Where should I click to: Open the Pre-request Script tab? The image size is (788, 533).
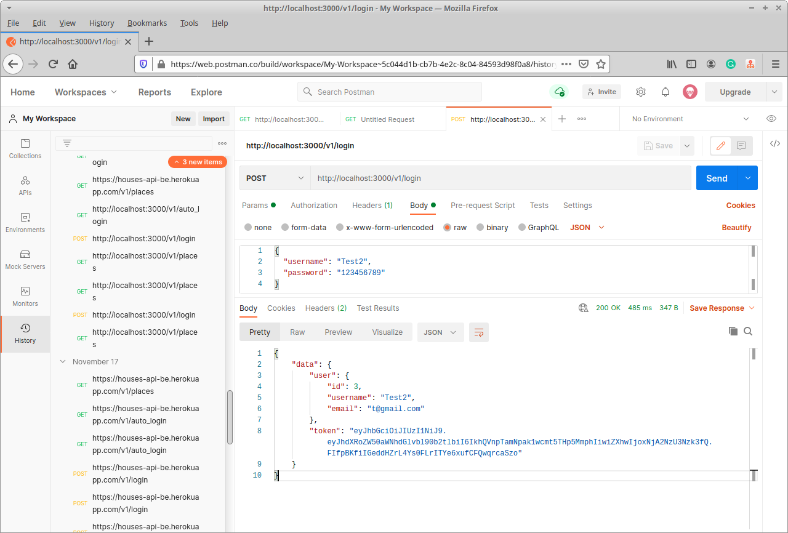click(483, 205)
